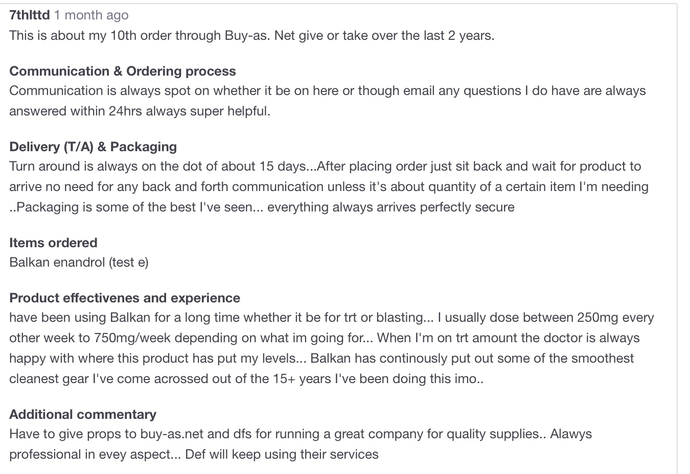Click the "Product effectivenes and experience" heading
This screenshot has height=474, width=690.
[x=125, y=298]
